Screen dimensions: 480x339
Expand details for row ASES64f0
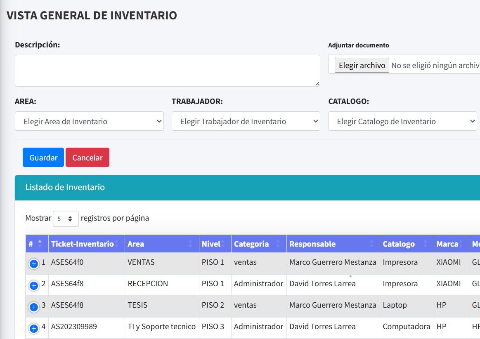[x=33, y=263]
